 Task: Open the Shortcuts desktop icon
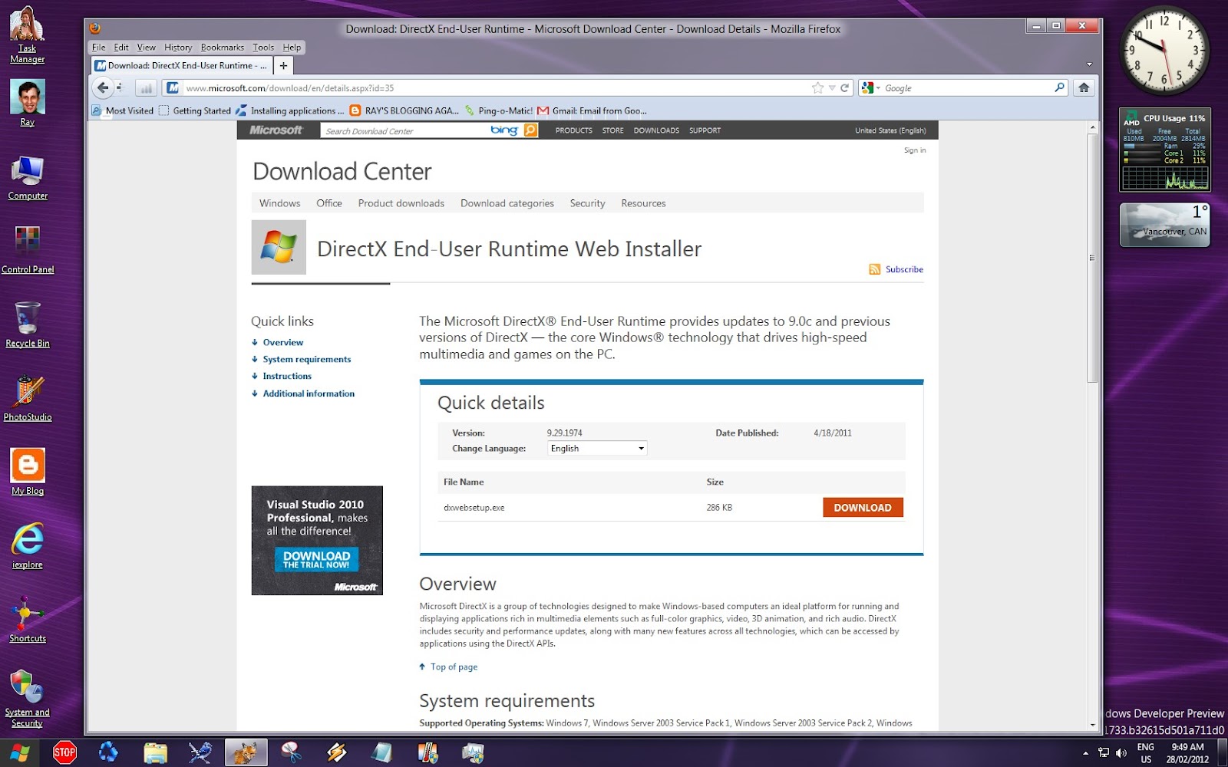[28, 620]
